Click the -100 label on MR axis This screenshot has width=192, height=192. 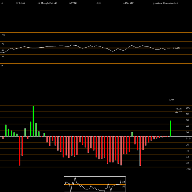[x=188, y=169]
